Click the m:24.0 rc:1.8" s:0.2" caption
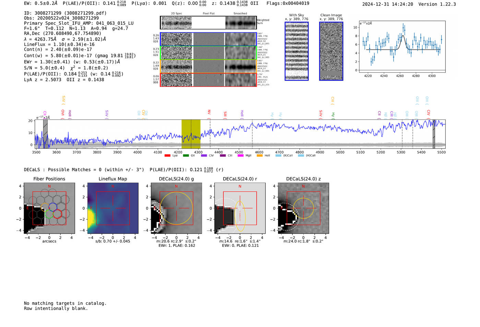Screen dimensions: 480x327 tap(303, 241)
